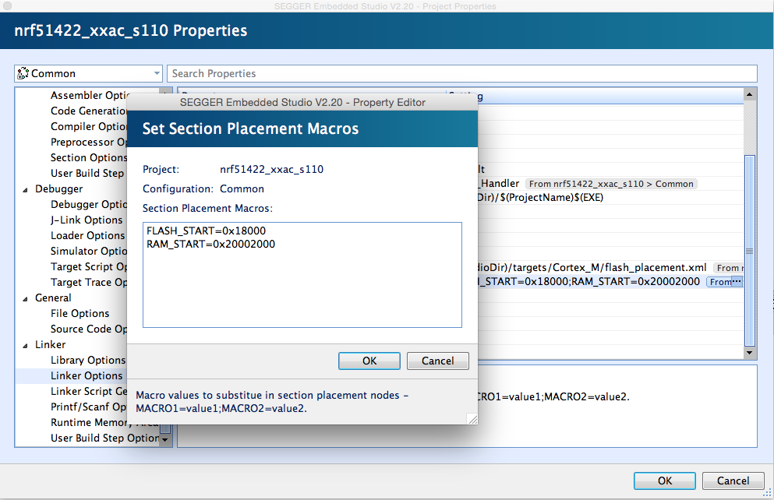Screen dimensions: 774x500
Task: Click the FLASH_START=0x18000 line in the editor
Action: 206,231
